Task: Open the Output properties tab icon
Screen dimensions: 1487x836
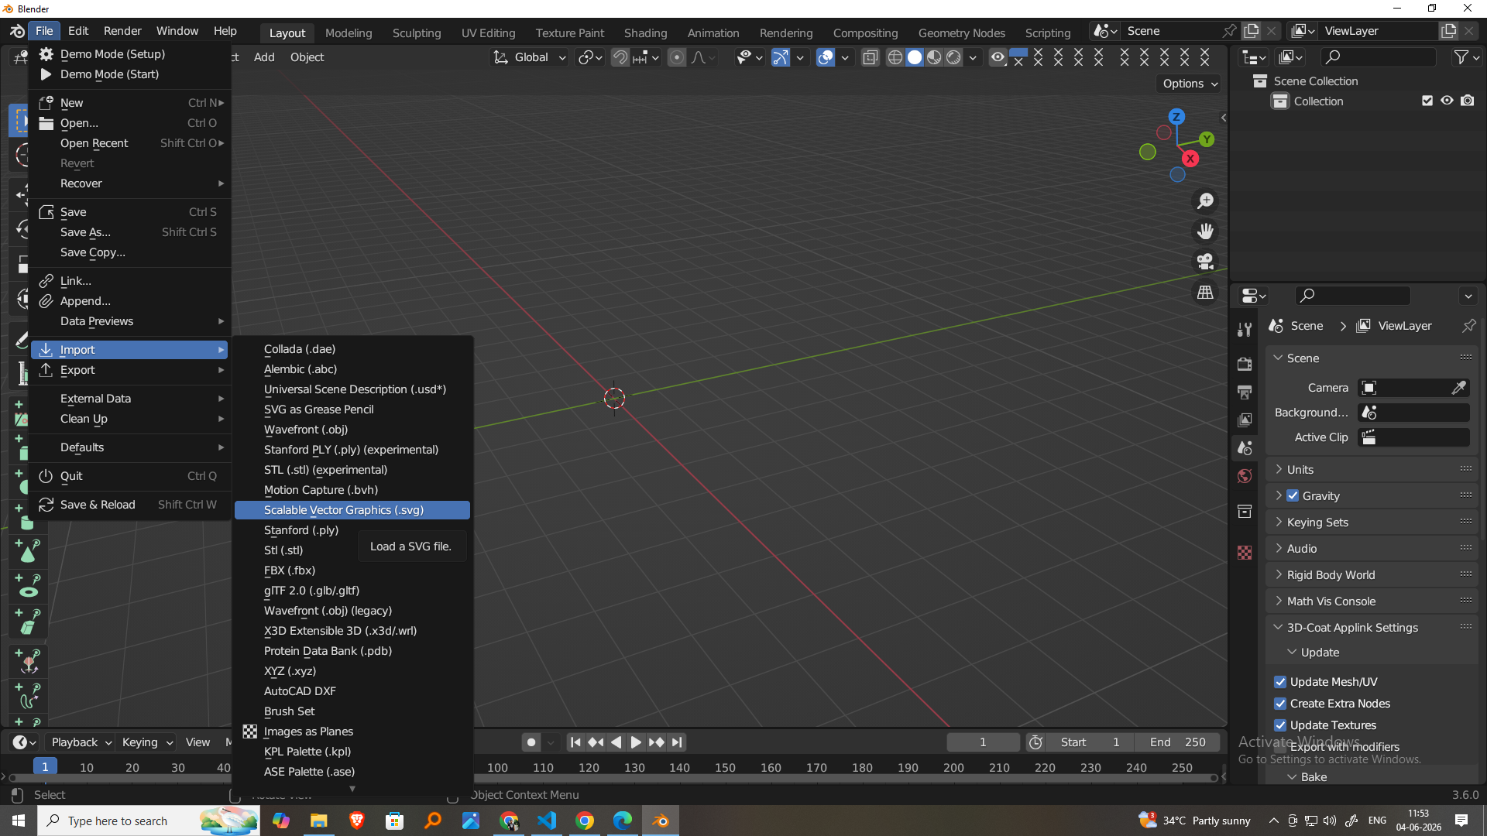Action: pos(1245,392)
